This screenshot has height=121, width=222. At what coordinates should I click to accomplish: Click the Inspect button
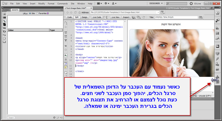click(126, 17)
